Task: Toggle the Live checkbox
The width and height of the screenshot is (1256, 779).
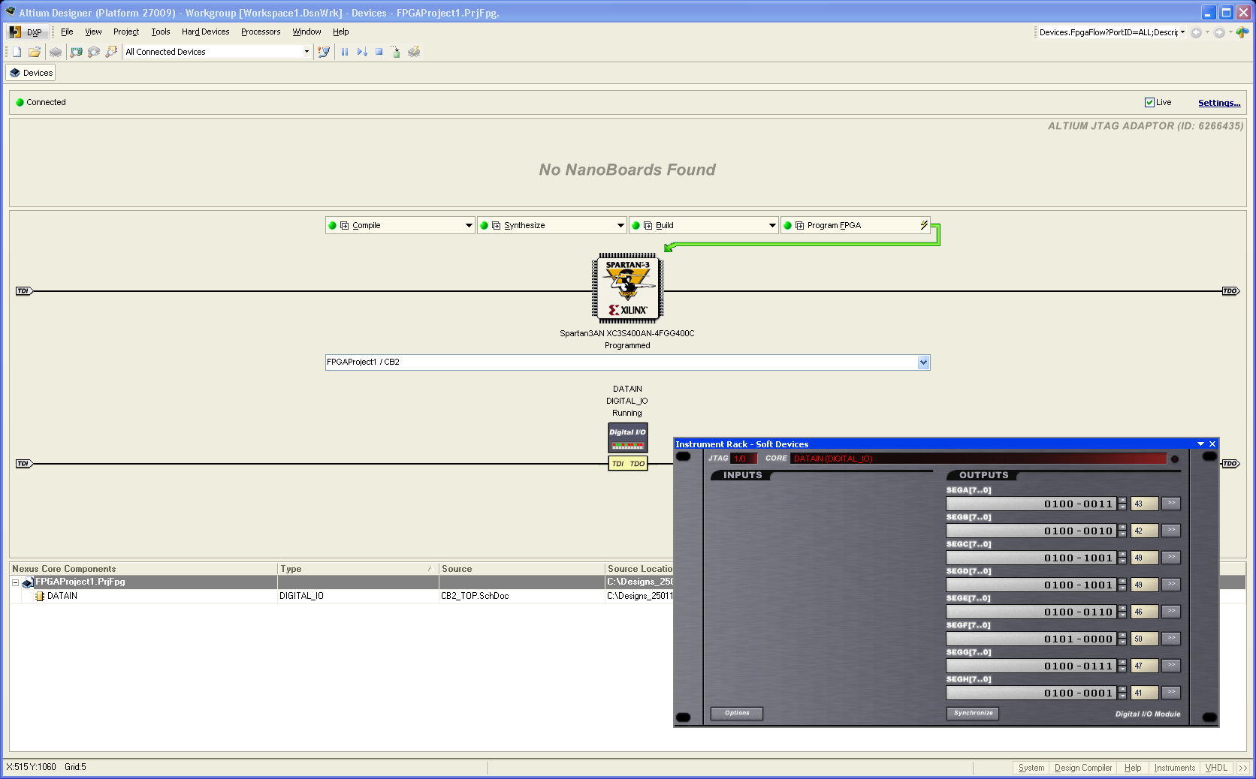Action: pyautogui.click(x=1149, y=103)
